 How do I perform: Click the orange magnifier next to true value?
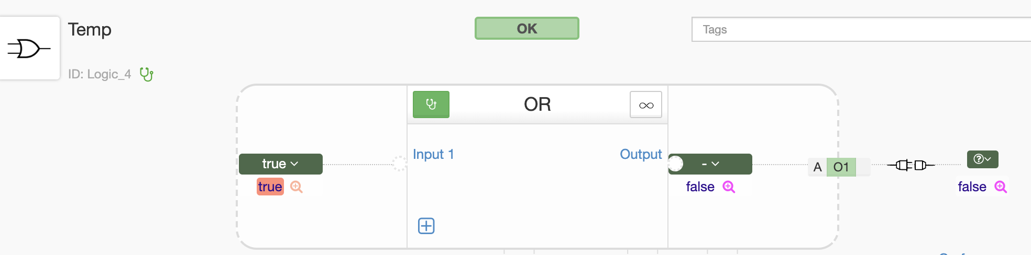pos(297,187)
